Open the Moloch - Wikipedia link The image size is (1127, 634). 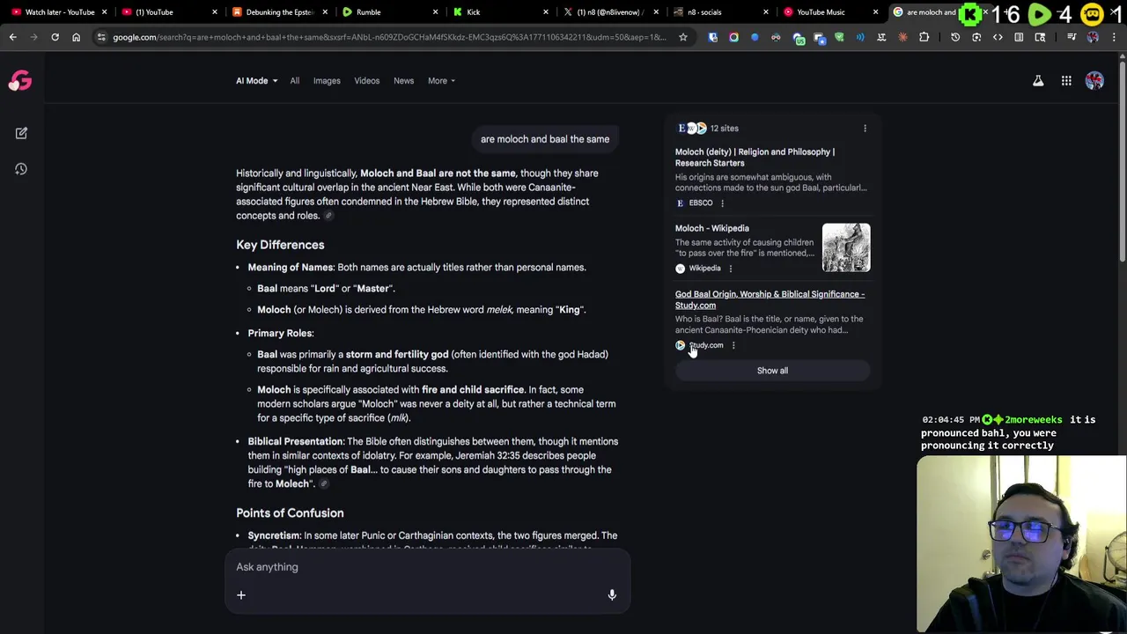click(712, 228)
